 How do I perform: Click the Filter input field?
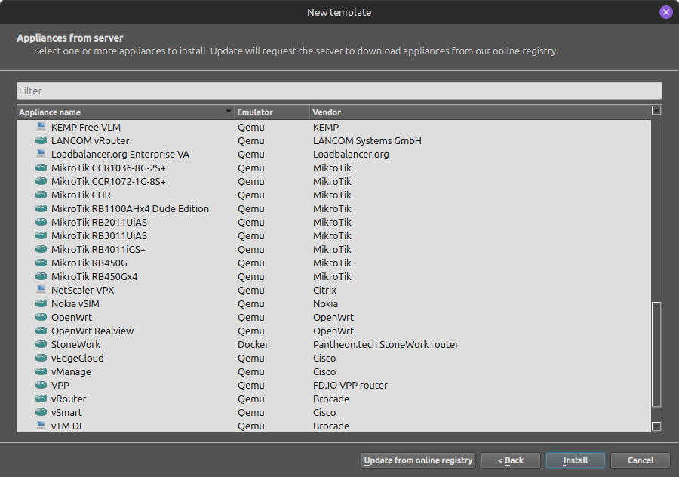tap(339, 91)
